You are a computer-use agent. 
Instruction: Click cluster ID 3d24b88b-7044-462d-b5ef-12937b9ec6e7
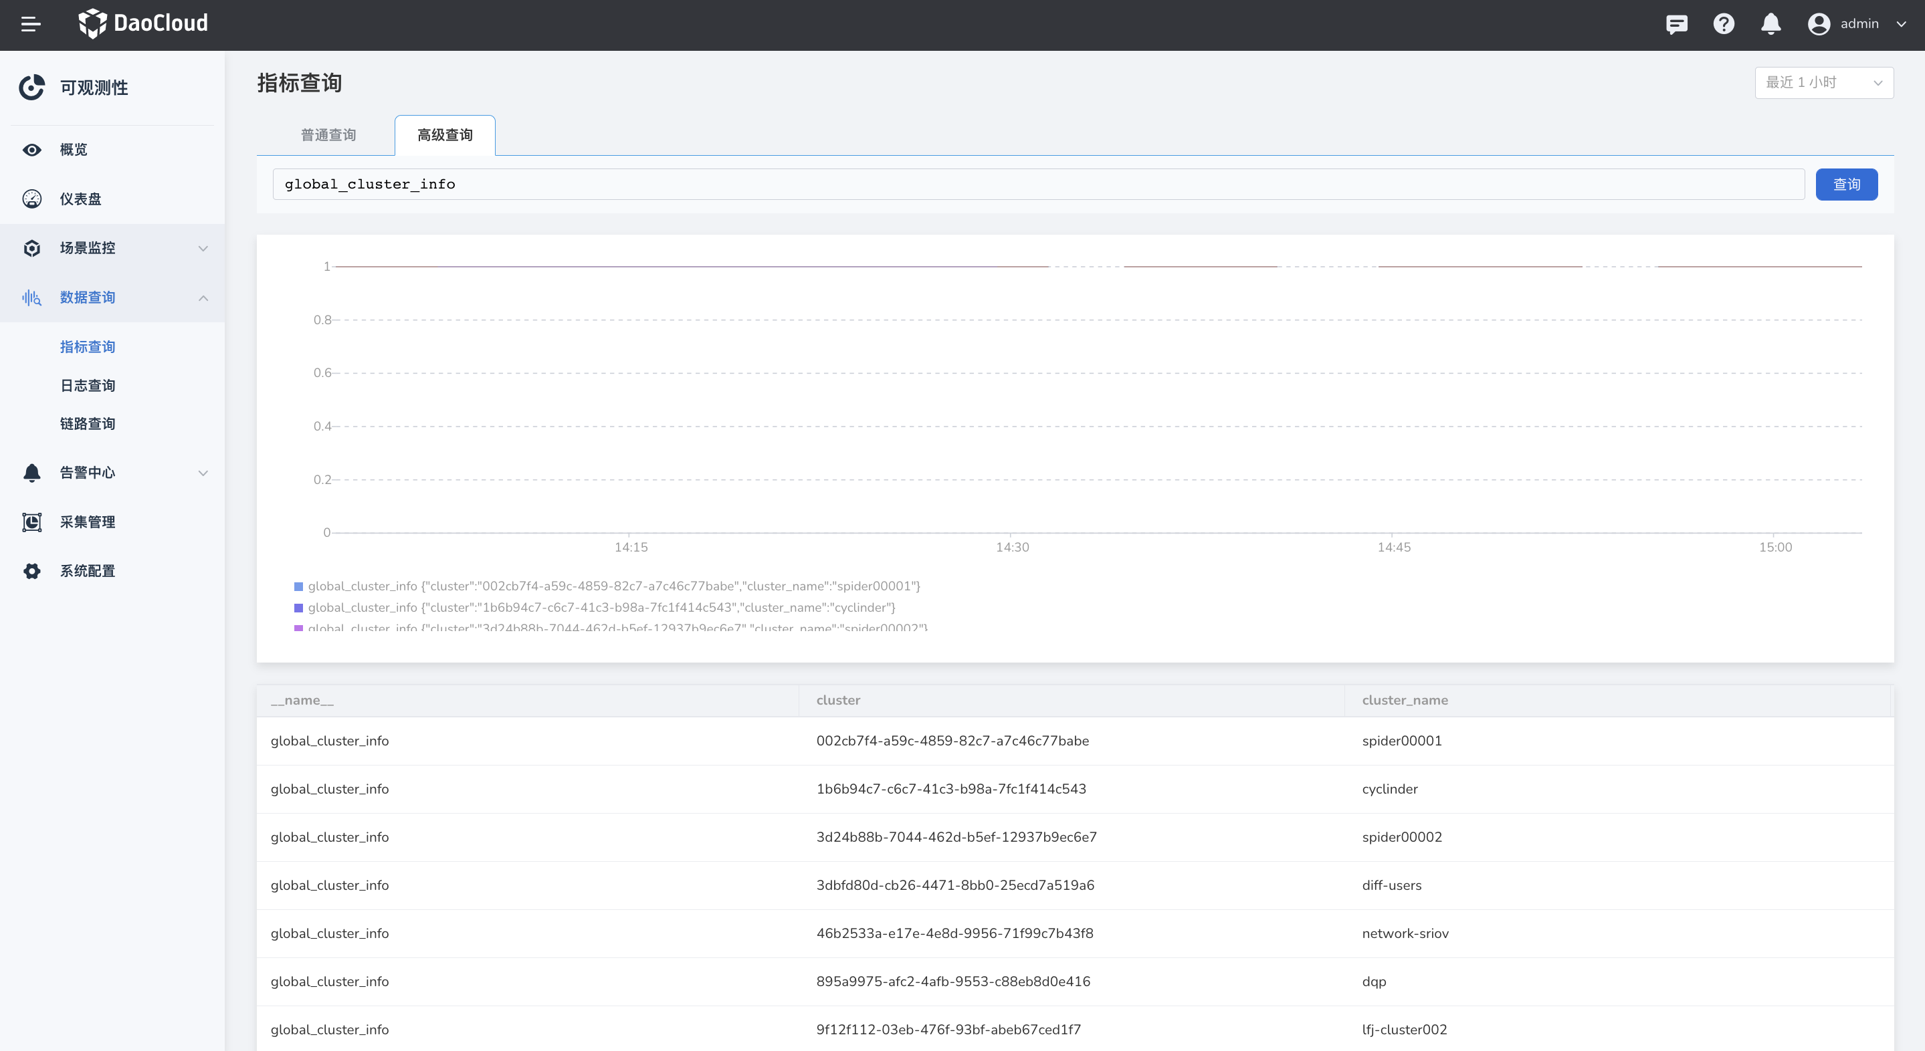click(956, 837)
